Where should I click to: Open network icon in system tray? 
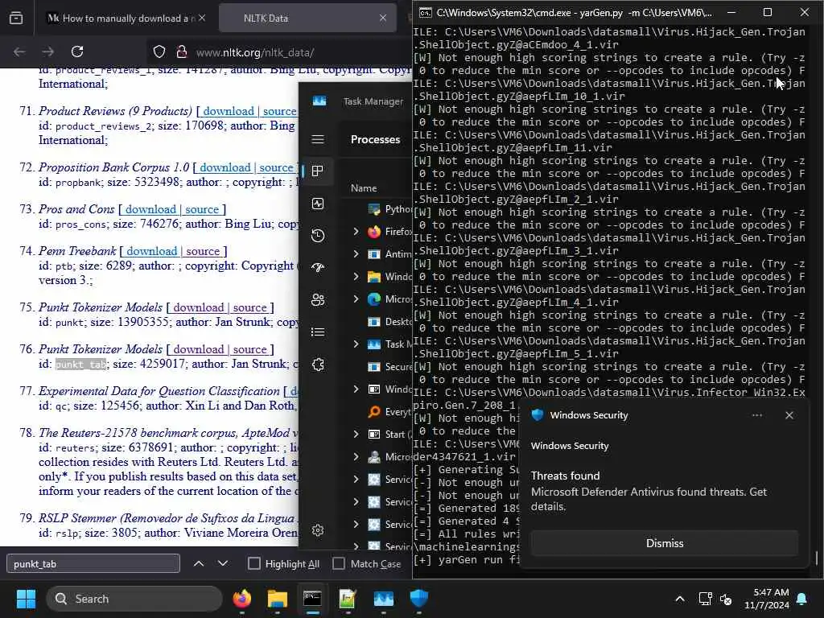click(705, 599)
